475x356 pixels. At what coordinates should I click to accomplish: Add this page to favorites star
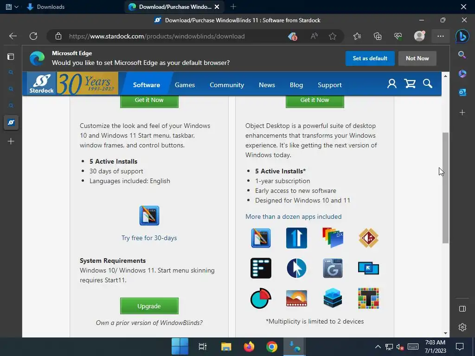pos(333,36)
